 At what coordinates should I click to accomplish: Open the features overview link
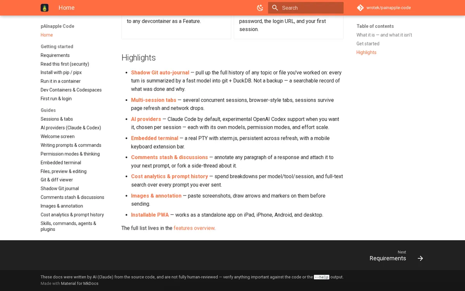(194, 228)
